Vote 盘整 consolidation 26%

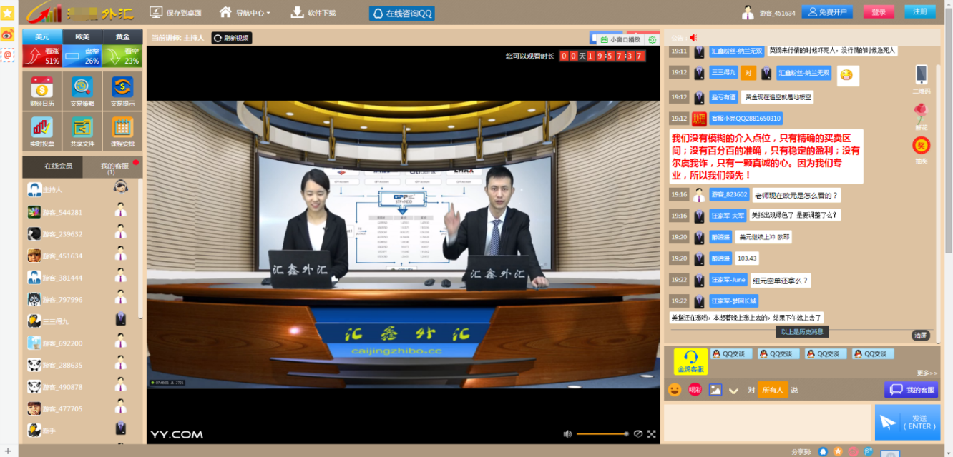tap(82, 56)
